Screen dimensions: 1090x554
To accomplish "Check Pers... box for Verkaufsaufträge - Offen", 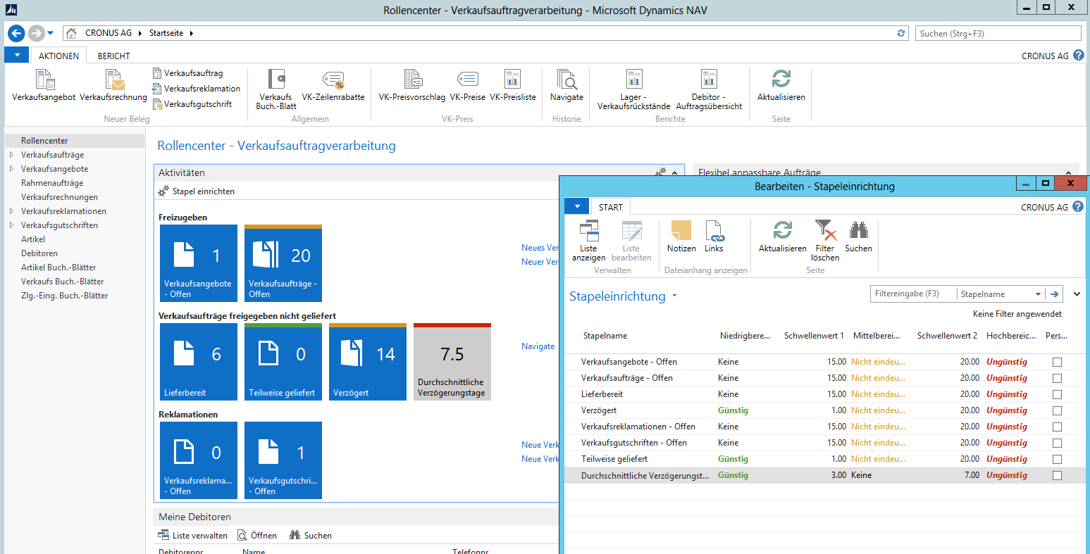I will click(1057, 379).
